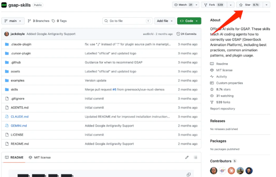Click the copy icon in the README code block

[x=188, y=174]
